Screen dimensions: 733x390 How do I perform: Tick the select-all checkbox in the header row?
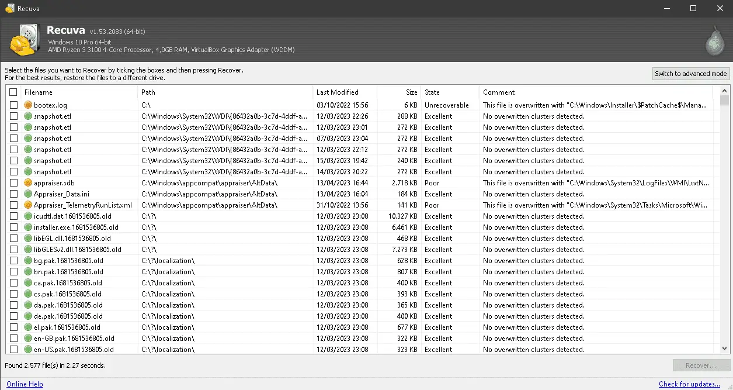13,92
